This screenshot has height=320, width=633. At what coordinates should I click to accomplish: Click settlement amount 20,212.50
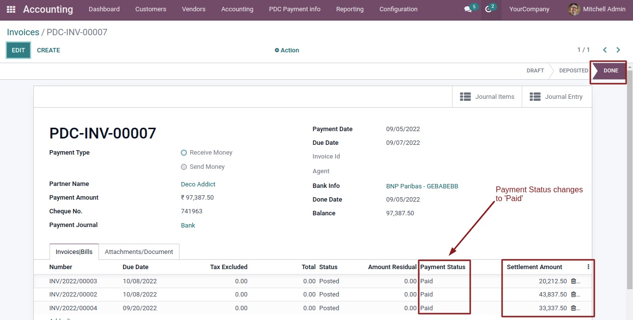553,281
